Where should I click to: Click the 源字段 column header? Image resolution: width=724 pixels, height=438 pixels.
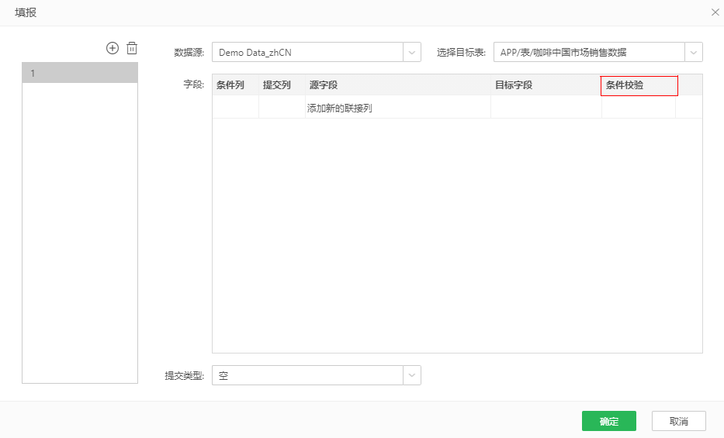398,84
